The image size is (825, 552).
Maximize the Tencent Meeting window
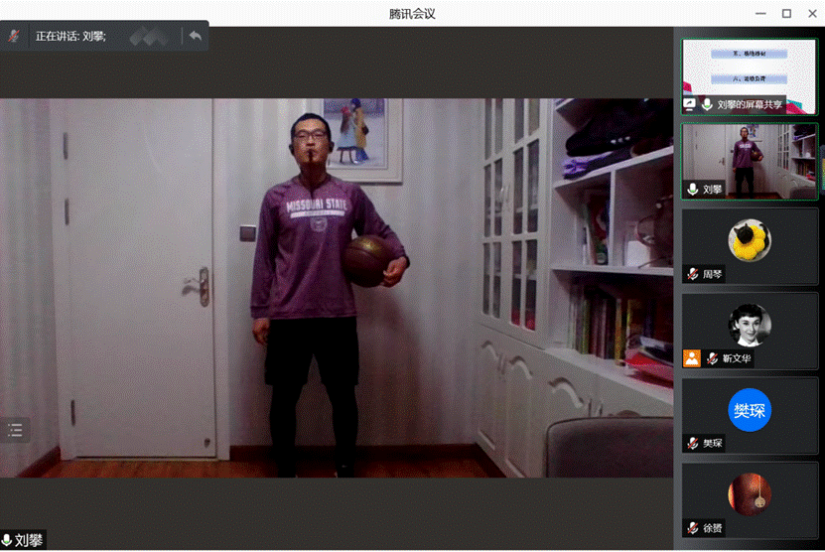click(x=786, y=13)
